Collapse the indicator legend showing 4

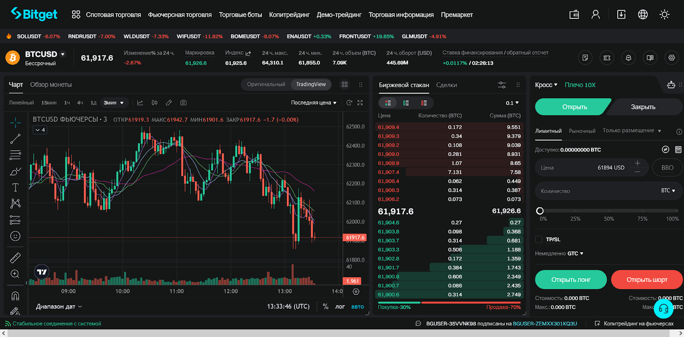pos(40,130)
